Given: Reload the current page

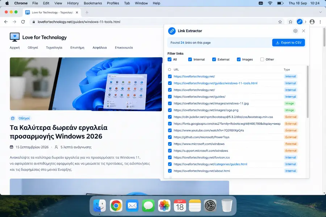Looking at the screenshot, I should tap(23, 22).
